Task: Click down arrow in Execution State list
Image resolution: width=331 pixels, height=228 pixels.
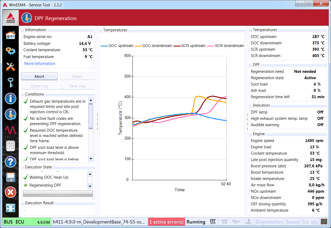Action: [x=90, y=186]
